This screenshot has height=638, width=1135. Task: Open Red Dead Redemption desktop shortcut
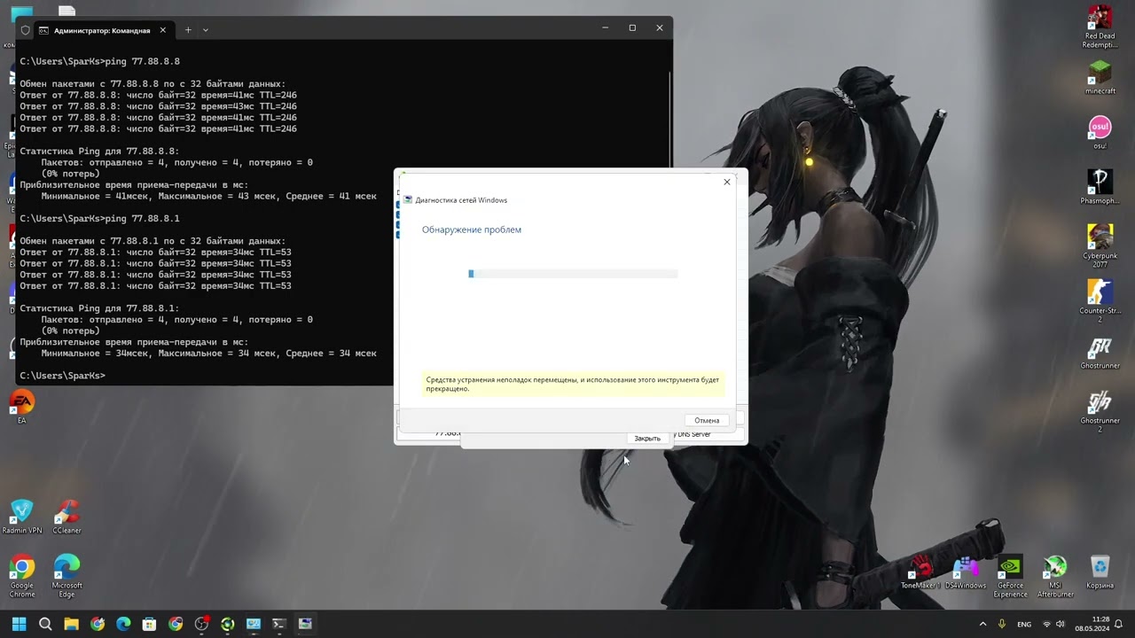click(x=1100, y=27)
